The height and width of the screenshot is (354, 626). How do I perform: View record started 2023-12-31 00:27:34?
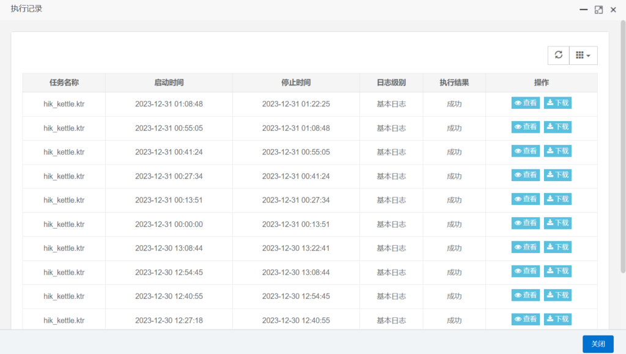pos(525,175)
